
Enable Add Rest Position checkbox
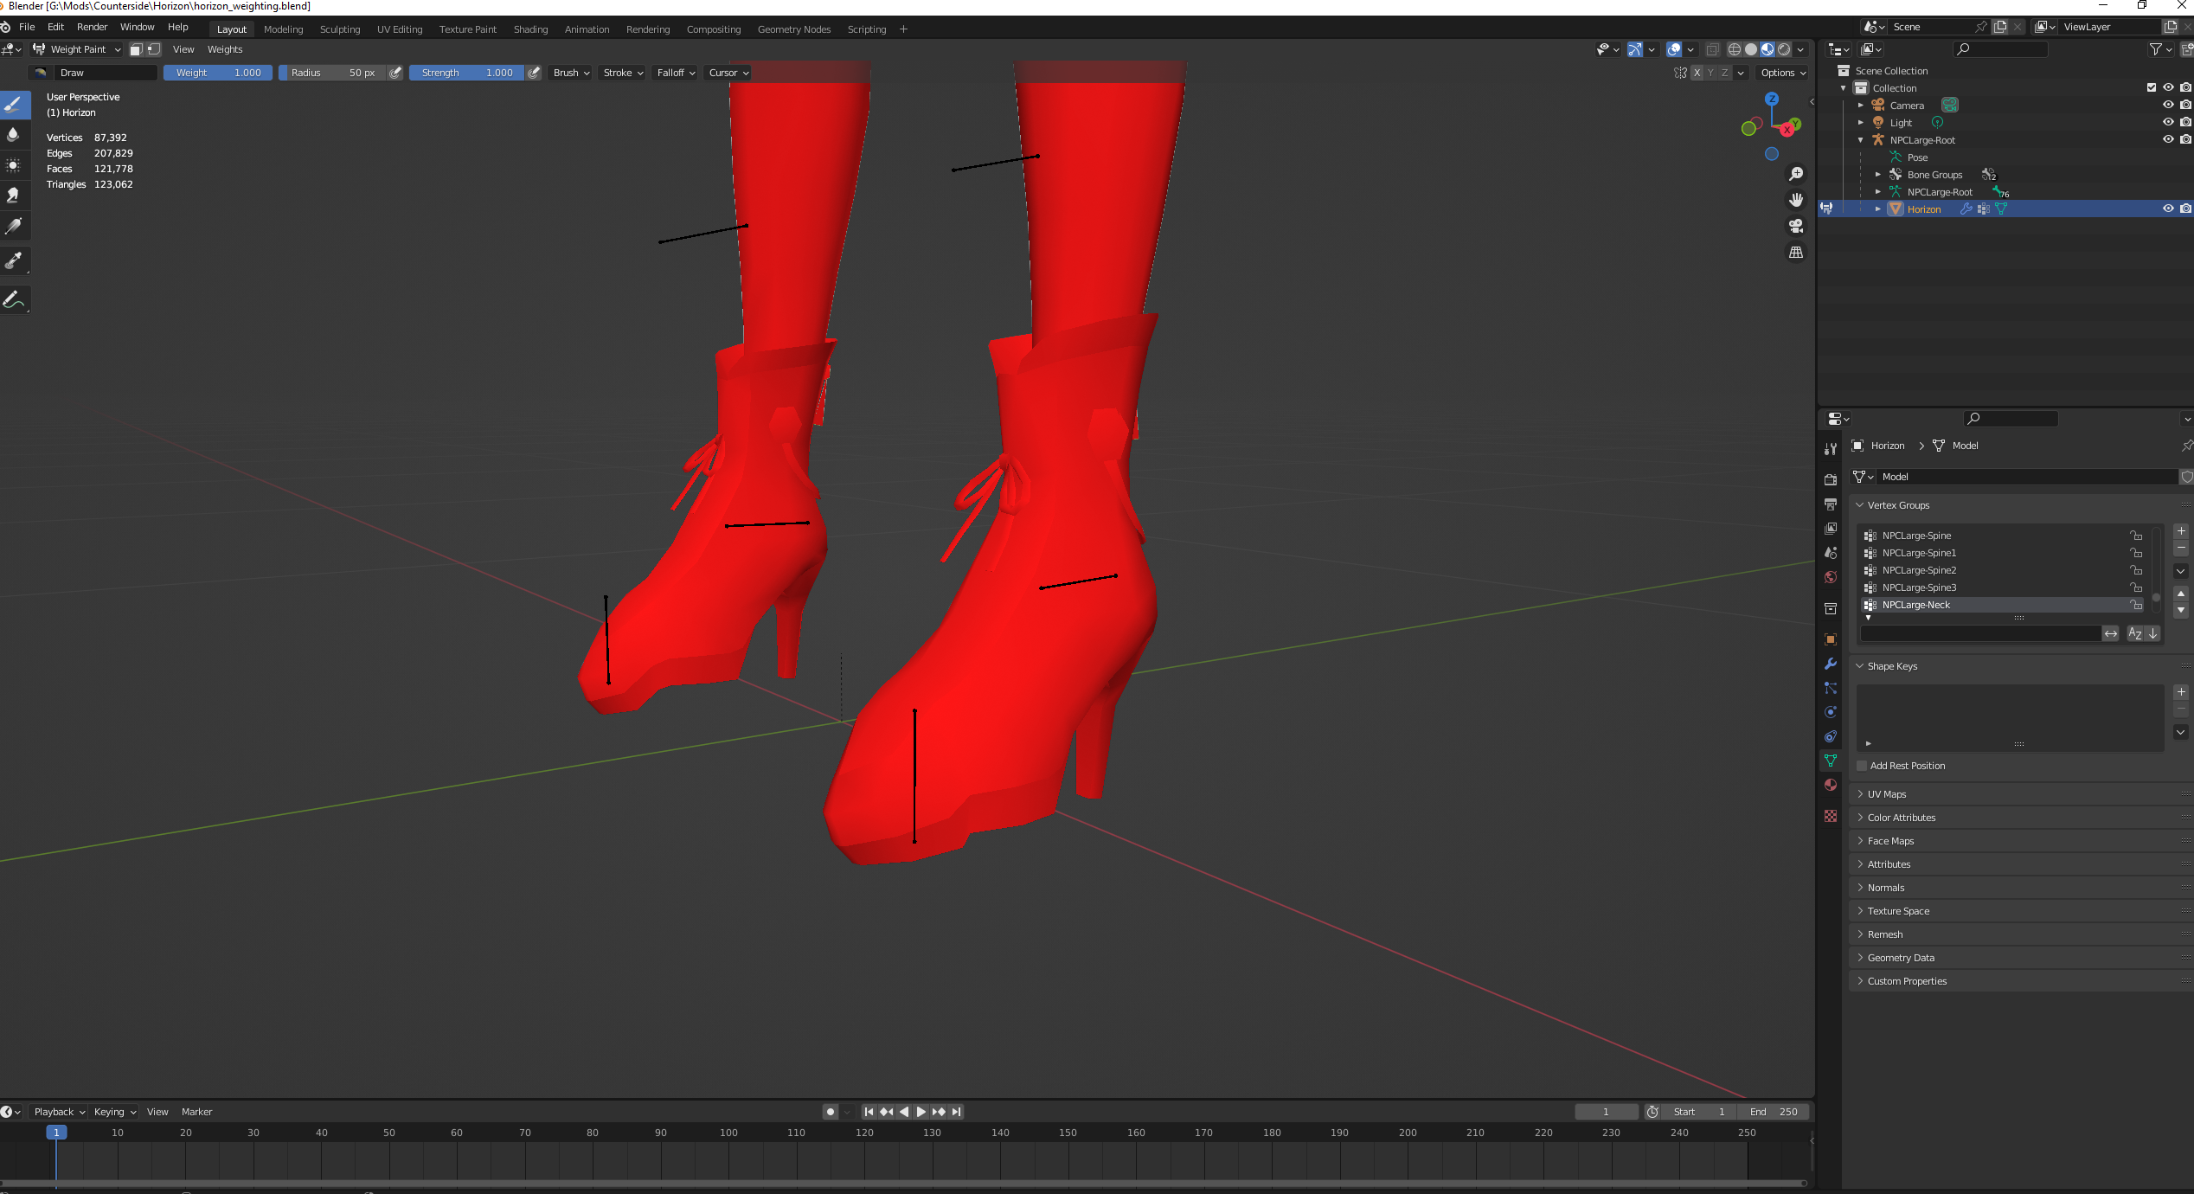click(x=1863, y=766)
